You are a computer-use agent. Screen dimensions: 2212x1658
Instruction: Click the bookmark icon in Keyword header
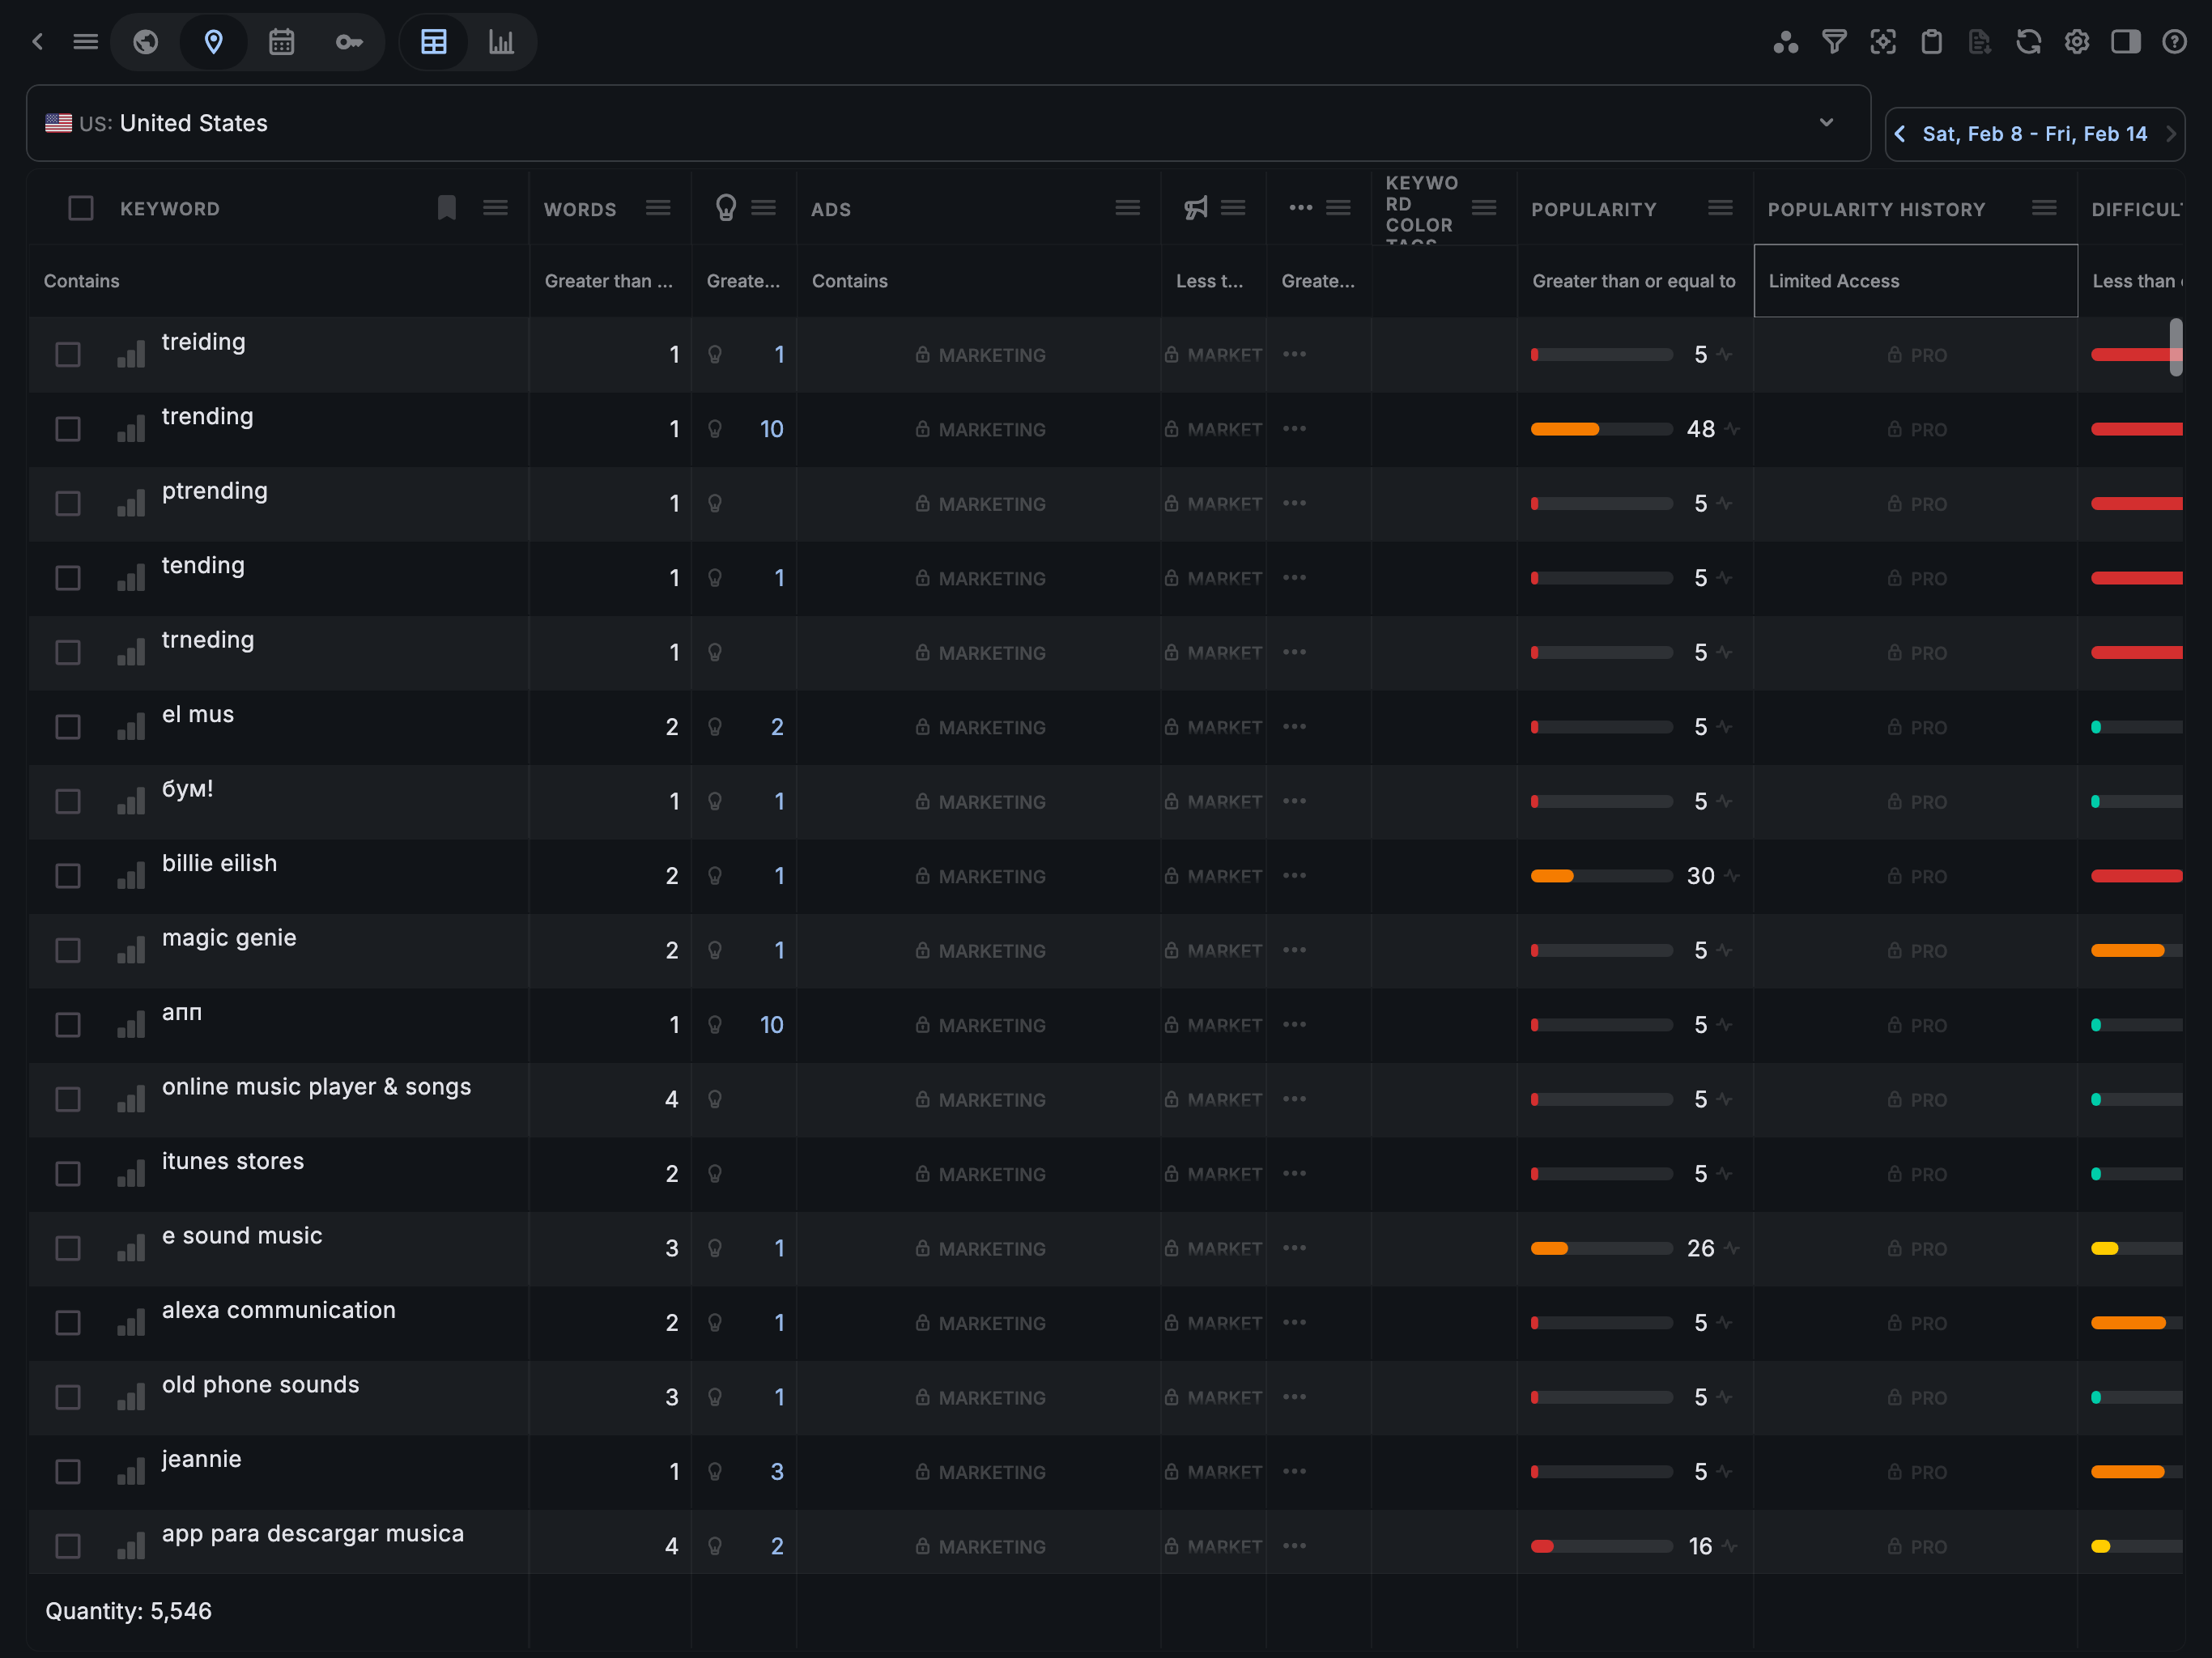click(446, 208)
